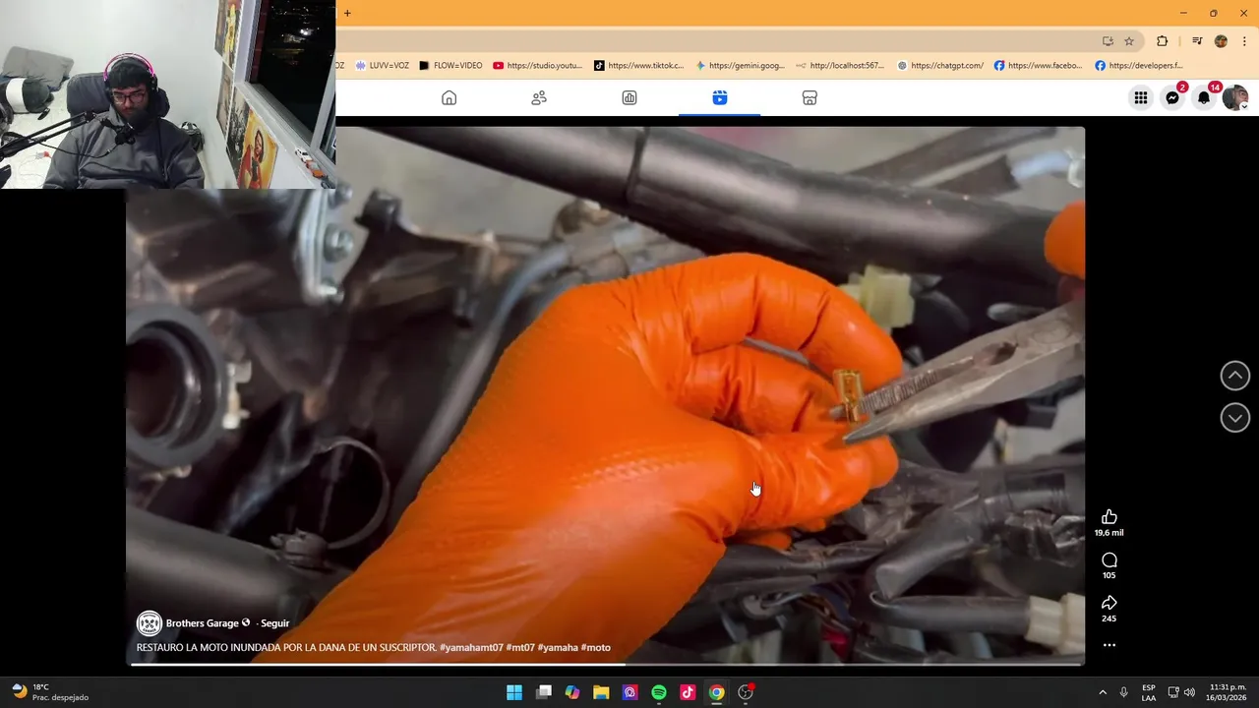Open the YouTube Studio bookmark

tap(538, 66)
